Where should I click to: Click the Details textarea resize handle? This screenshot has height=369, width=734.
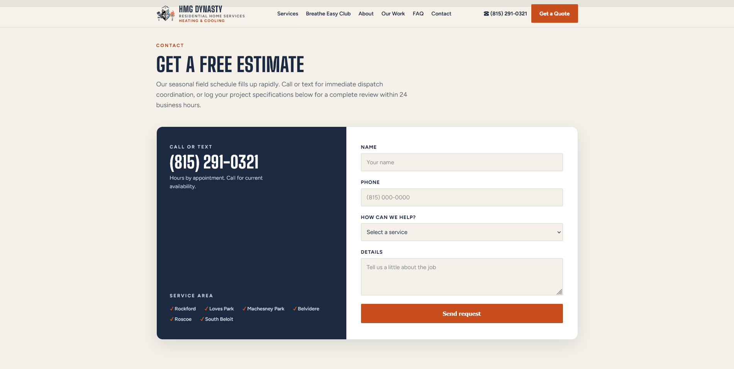pos(559,292)
